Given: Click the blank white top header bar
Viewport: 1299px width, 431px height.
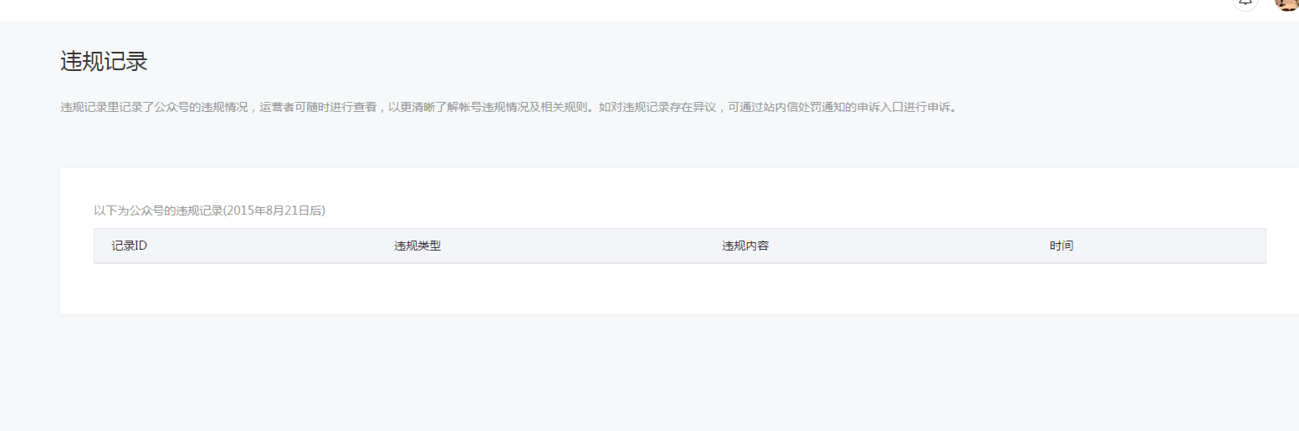Looking at the screenshot, I should (x=586, y=10).
